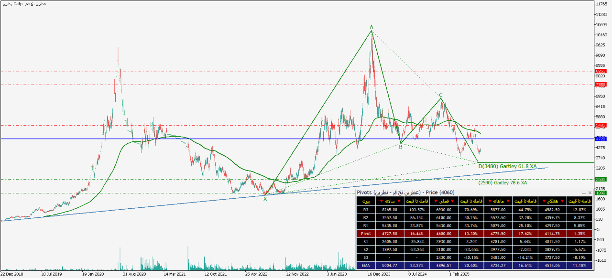Close the Pivots panel
The image size is (612, 278).
[x=590, y=192]
